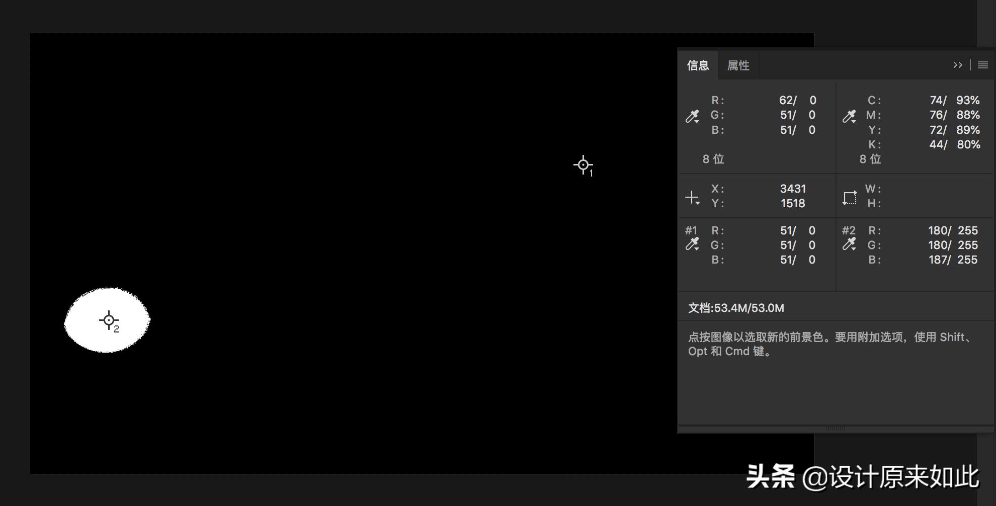Viewport: 996px width, 506px height.
Task: Click the #2 sampler label
Action: (x=849, y=230)
